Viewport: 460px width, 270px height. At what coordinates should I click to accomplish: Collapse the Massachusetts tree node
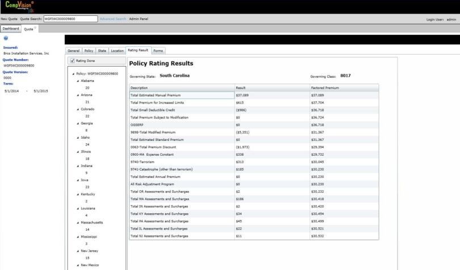pos(78,223)
